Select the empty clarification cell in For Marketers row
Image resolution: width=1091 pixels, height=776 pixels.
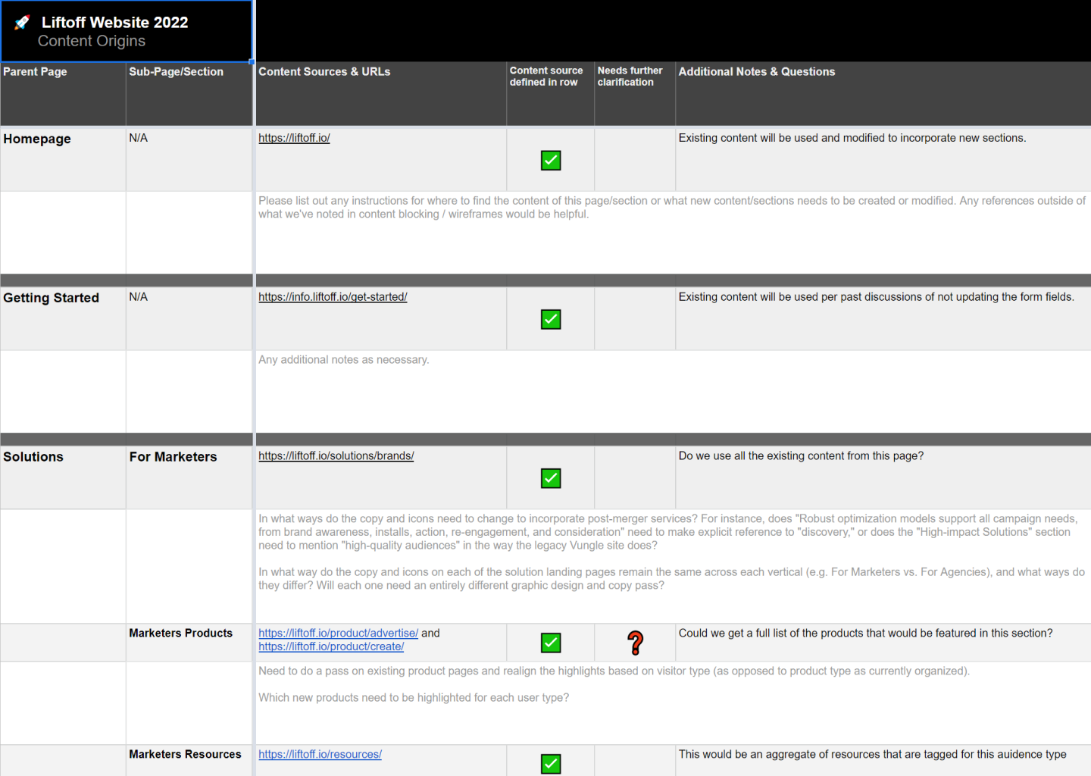[635, 477]
